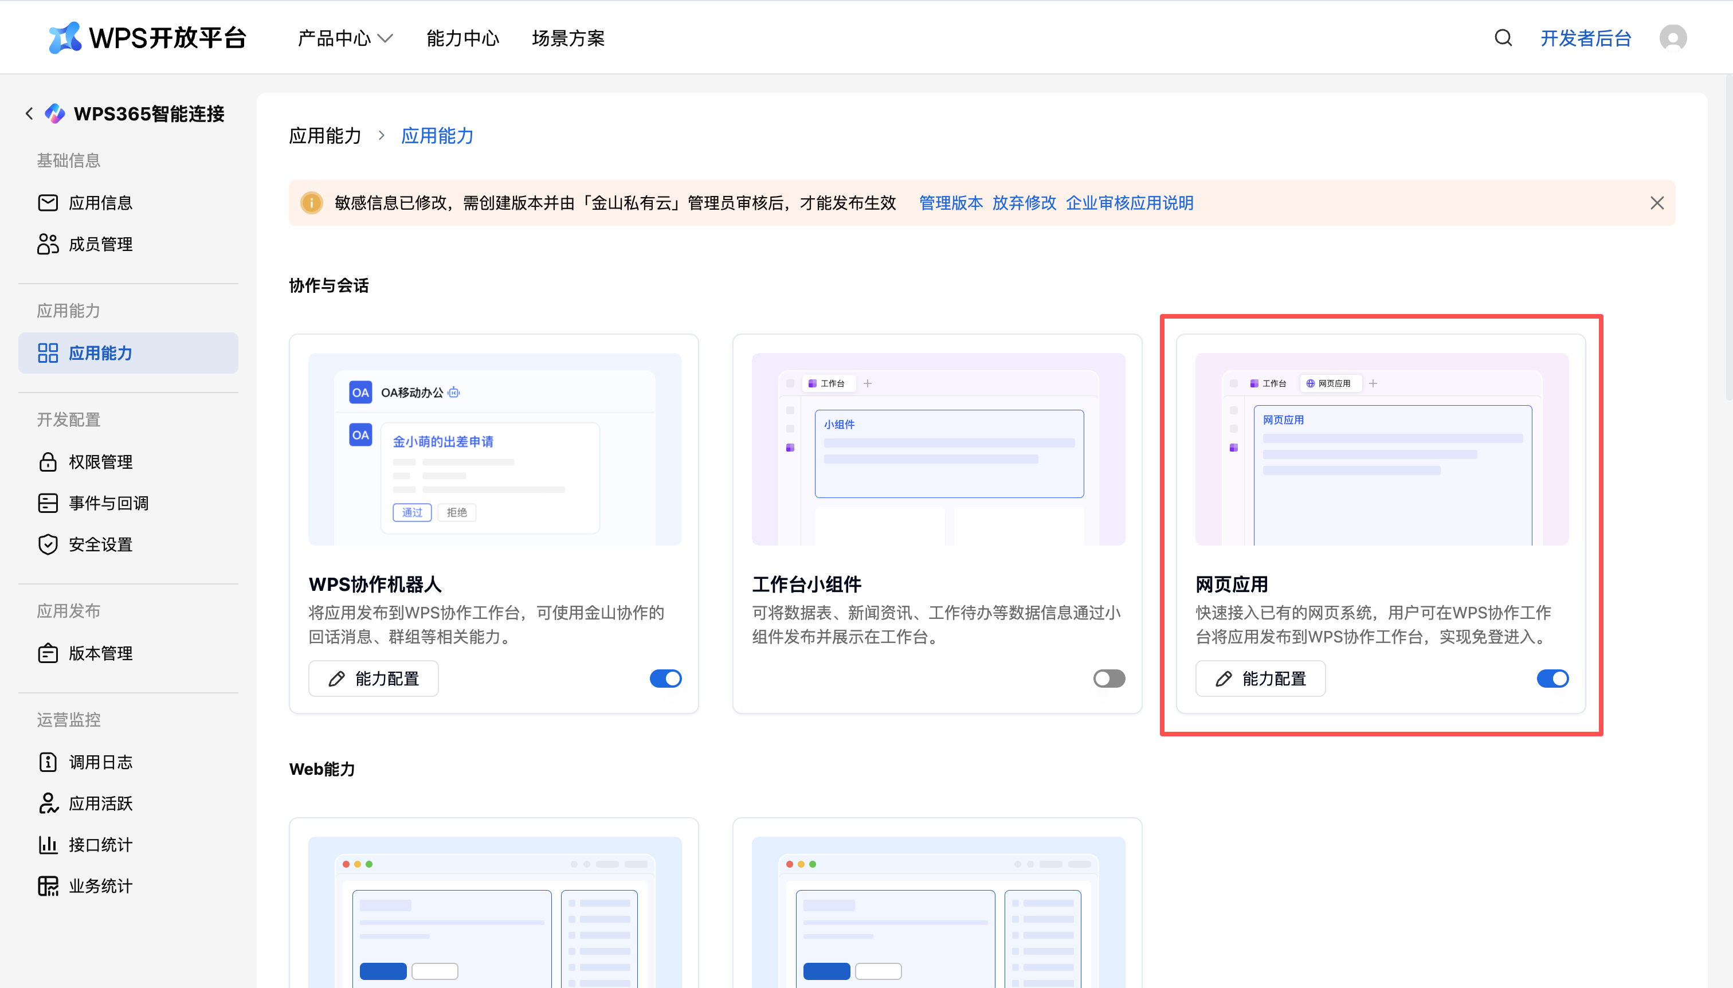Screen dimensions: 1733x988
Task: Click the 接口统计 bar chart icon
Action: (x=48, y=844)
